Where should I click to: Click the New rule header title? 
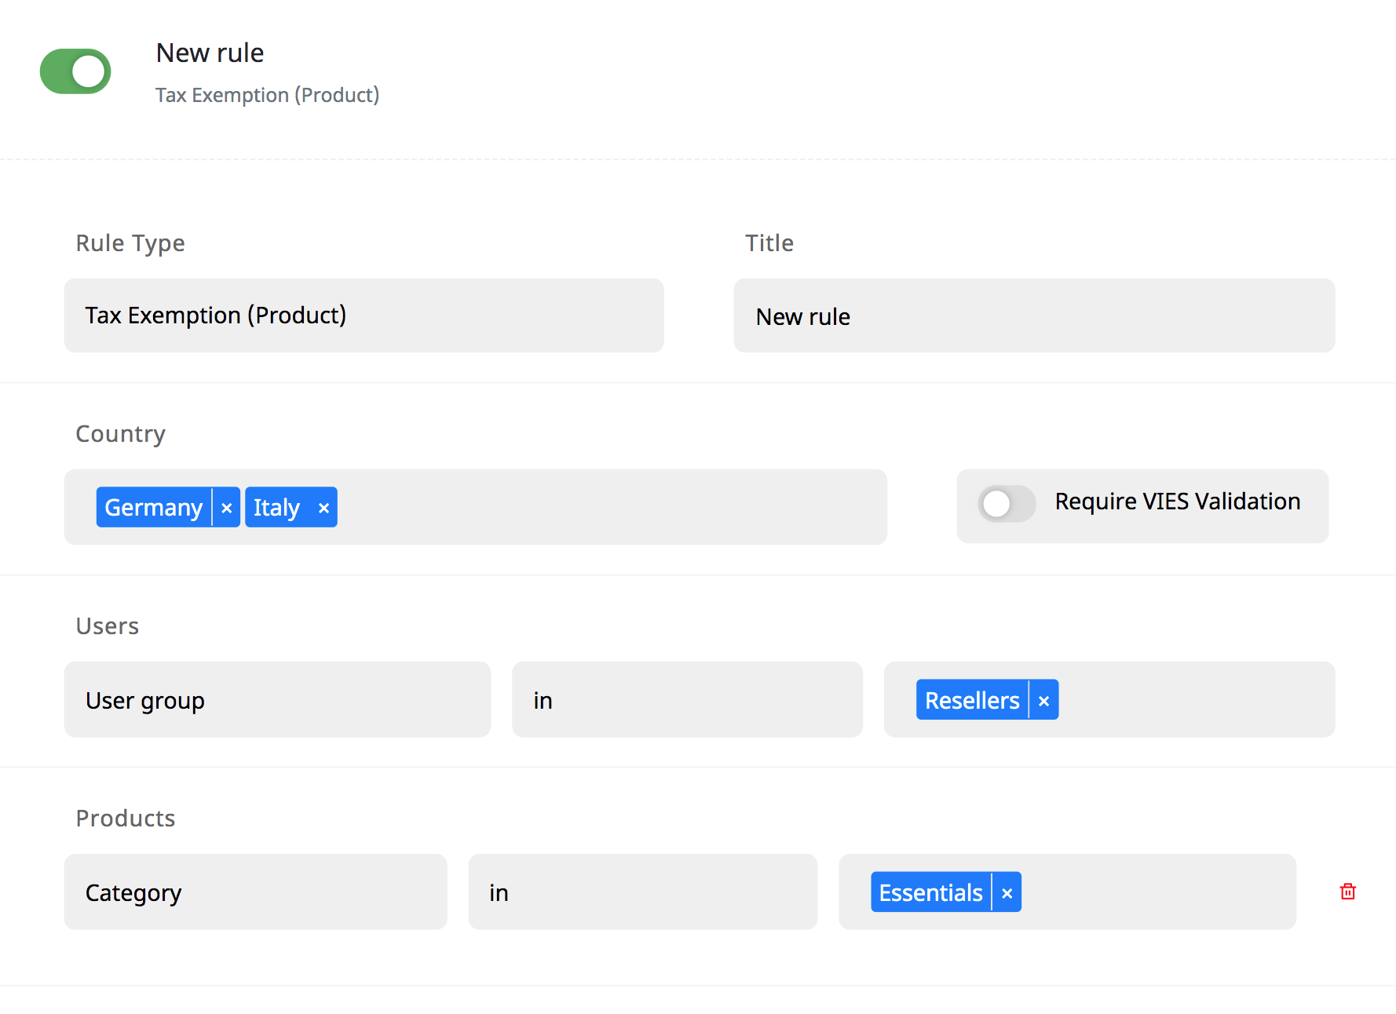click(x=210, y=53)
